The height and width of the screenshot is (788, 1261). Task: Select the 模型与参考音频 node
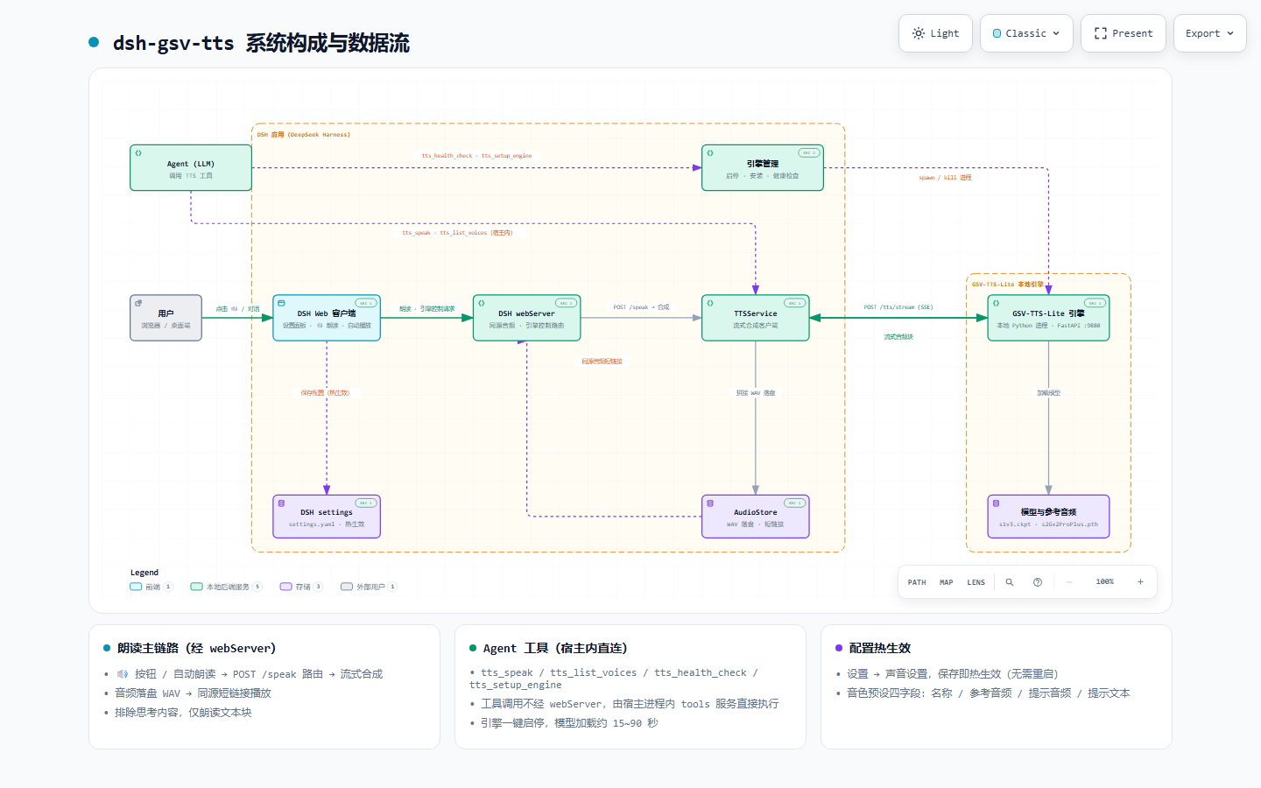(1048, 517)
